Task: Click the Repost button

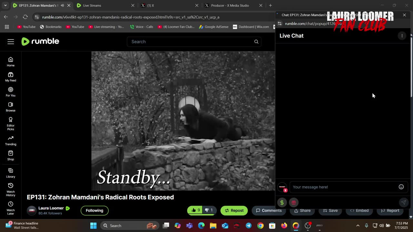Action: (x=234, y=210)
